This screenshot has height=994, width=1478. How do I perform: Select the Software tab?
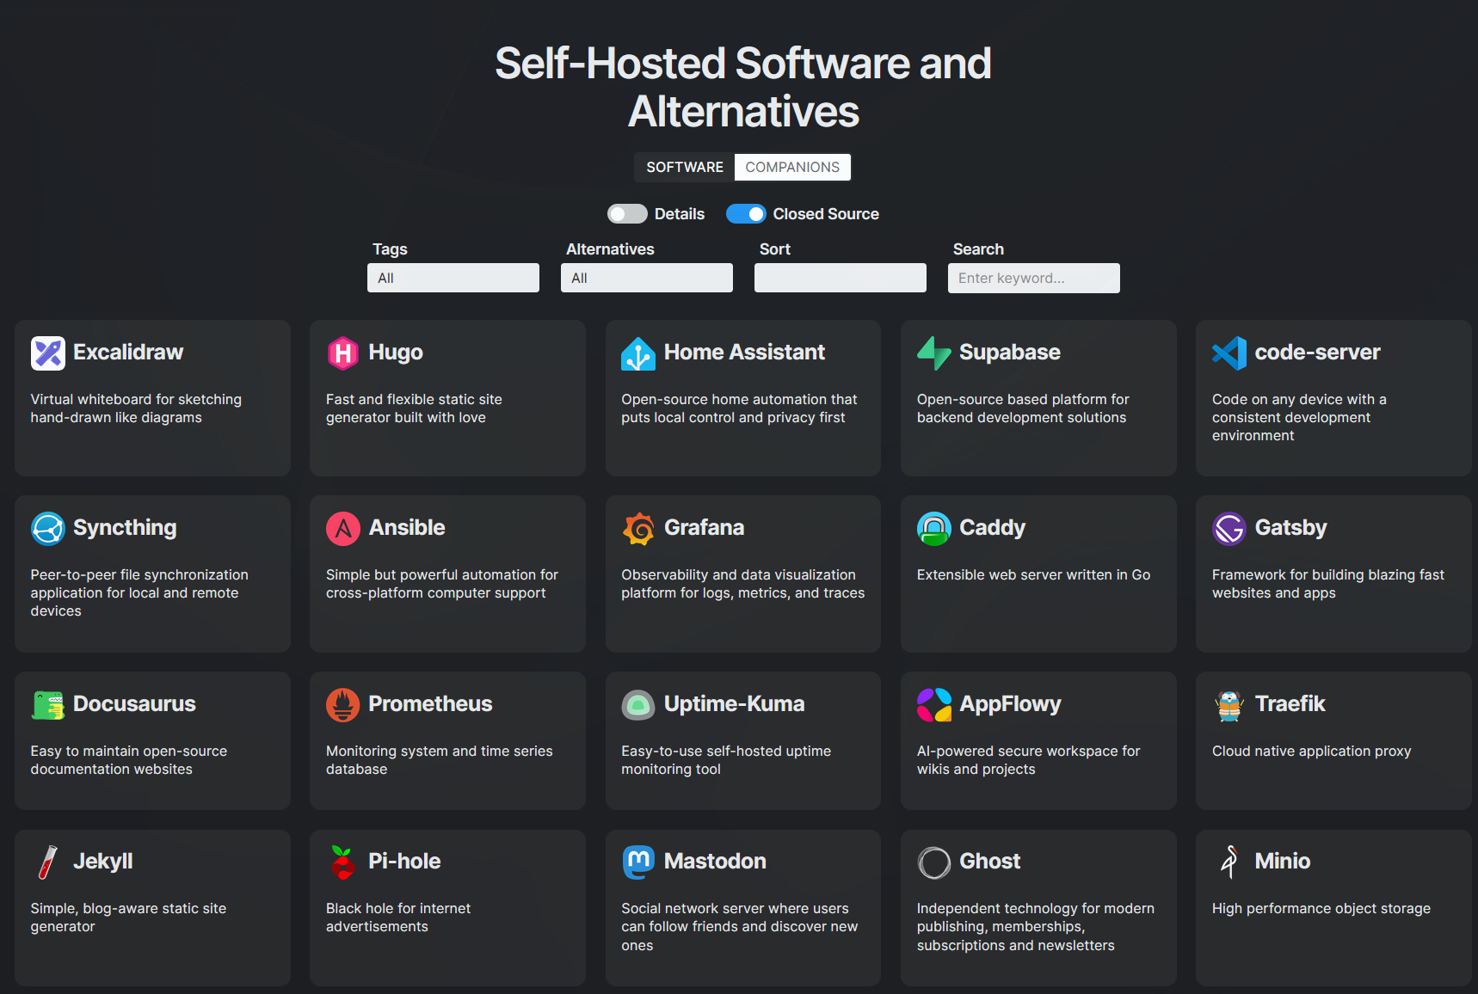pyautogui.click(x=685, y=167)
